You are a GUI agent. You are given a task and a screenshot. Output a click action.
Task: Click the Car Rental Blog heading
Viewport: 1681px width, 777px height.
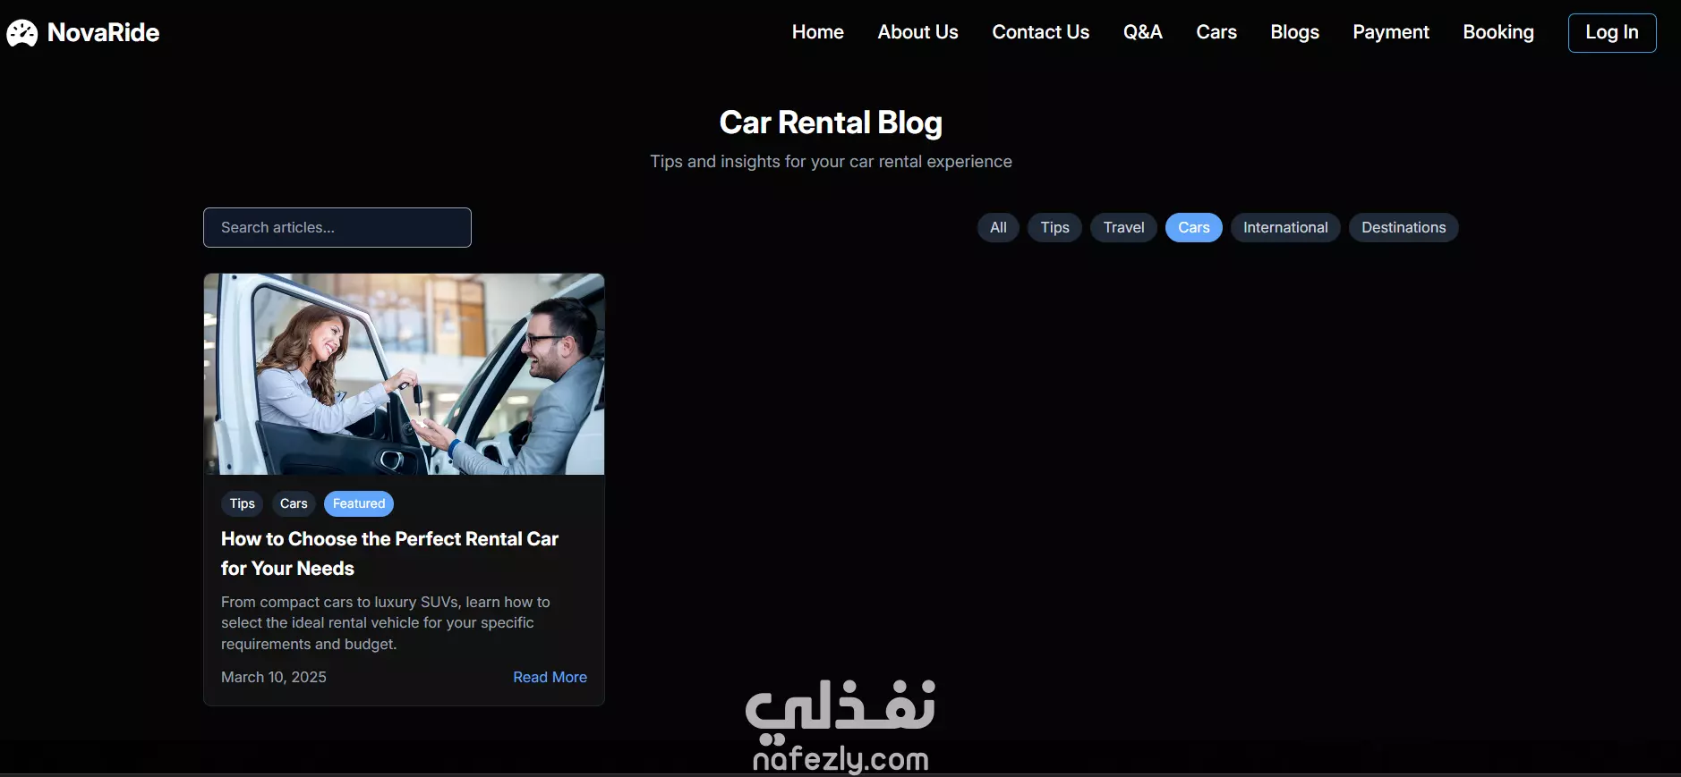pyautogui.click(x=831, y=122)
